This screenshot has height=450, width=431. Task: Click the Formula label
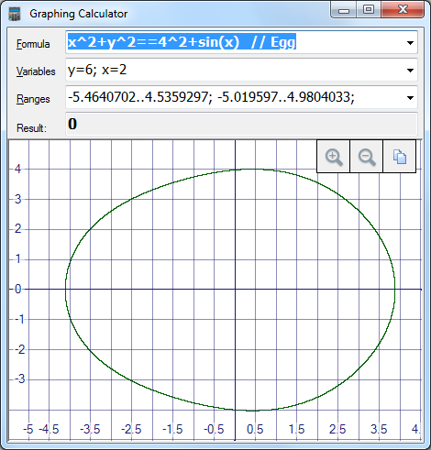coord(33,44)
